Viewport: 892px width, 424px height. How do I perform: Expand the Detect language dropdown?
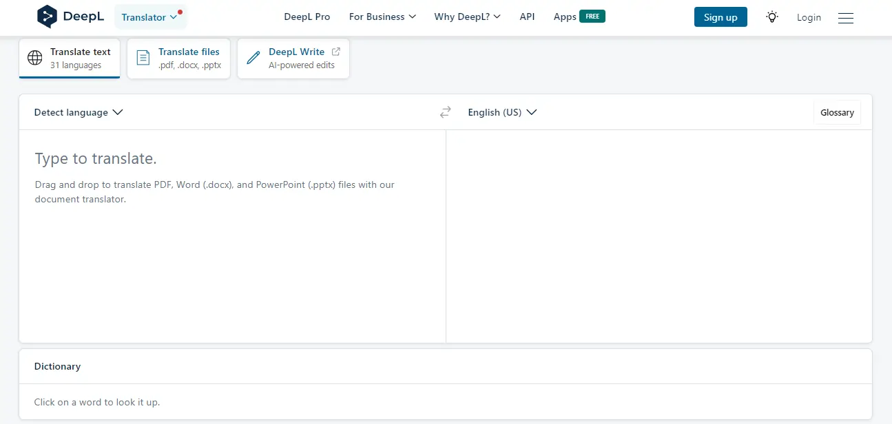coord(79,112)
